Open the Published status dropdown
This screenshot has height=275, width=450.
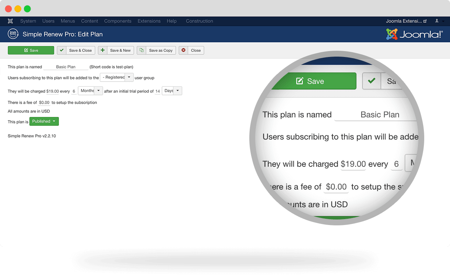(44, 121)
